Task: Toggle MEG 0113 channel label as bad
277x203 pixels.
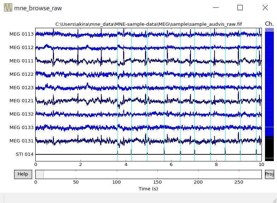Action: 22,34
